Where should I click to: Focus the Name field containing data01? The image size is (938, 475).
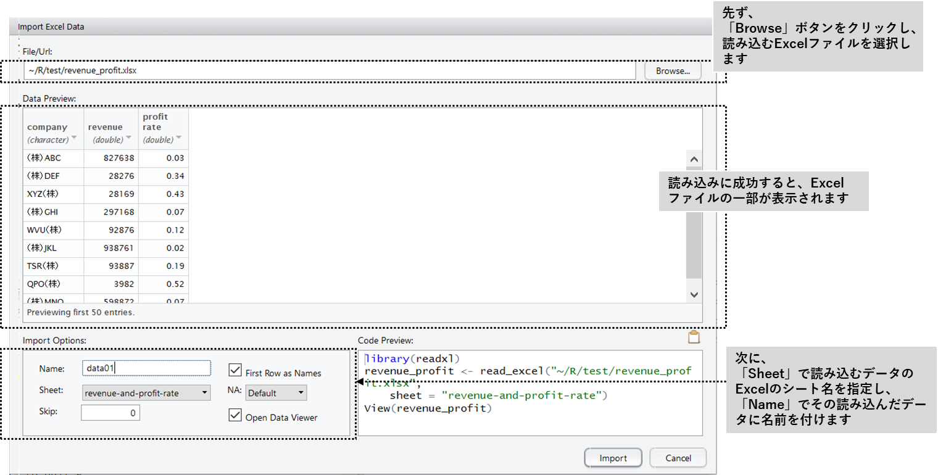point(146,368)
